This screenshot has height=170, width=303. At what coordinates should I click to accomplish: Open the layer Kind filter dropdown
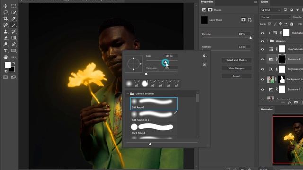click(270, 10)
